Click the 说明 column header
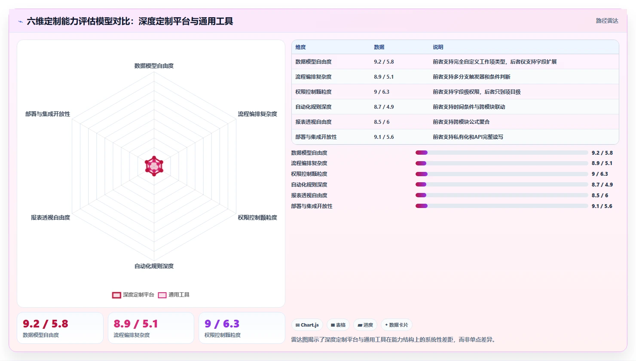The image size is (636, 361). click(x=438, y=47)
